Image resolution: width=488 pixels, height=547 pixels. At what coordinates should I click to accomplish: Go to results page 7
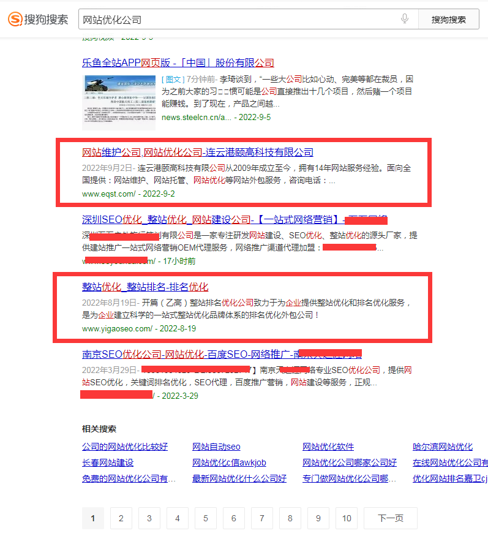pyautogui.click(x=262, y=518)
